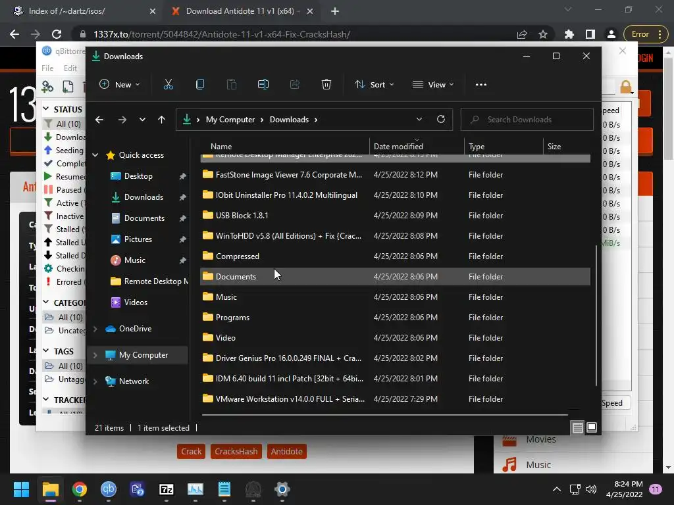Viewport: 674px width, 505px height.
Task: Open a new browser tab
Action: click(335, 11)
